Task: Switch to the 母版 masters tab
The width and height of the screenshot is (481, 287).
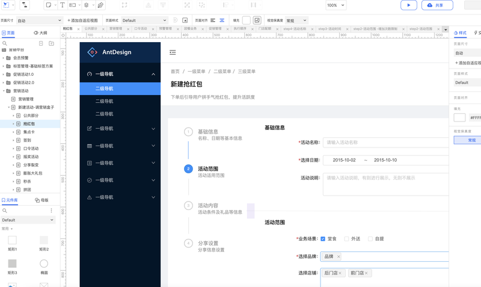Action: pos(41,200)
